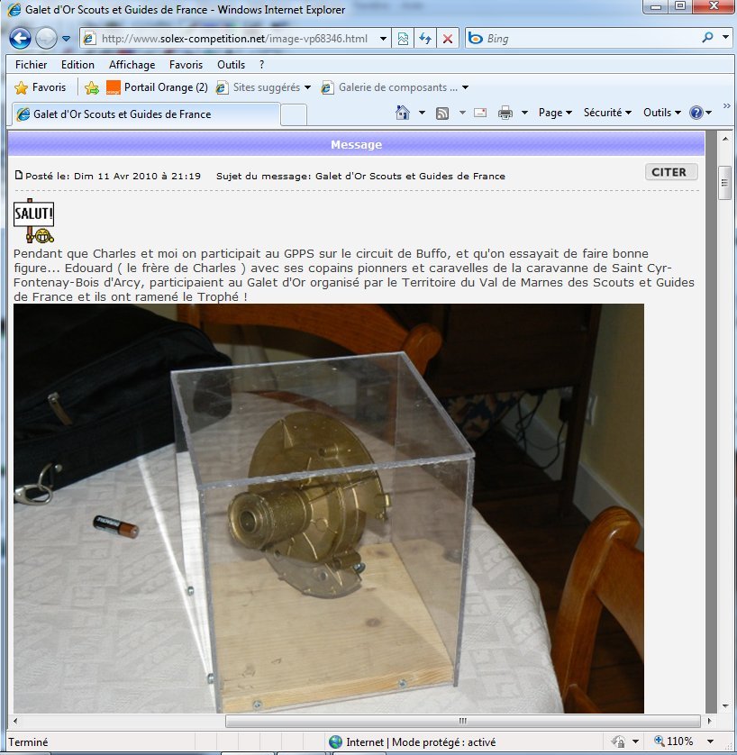This screenshot has height=755, width=737.
Task: Open the recent pages dropdown arrow
Action: (66, 39)
